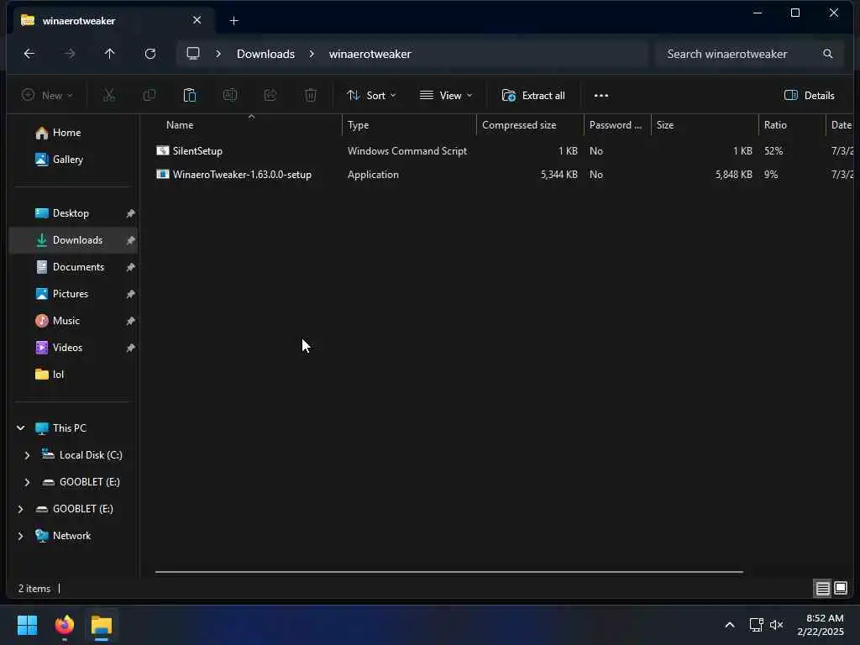This screenshot has height=645, width=860.
Task: Sort by the Type column header
Action: [x=409, y=125]
